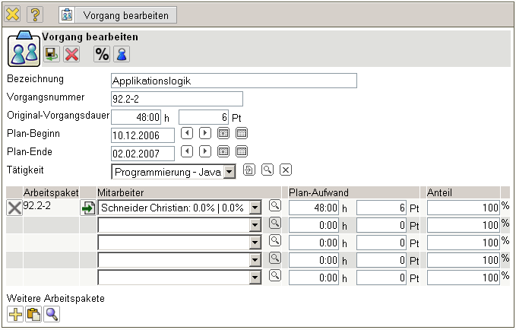Click the percent sign icon

click(102, 54)
